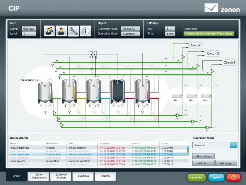Select the Fresh Water tank

pos(45,92)
